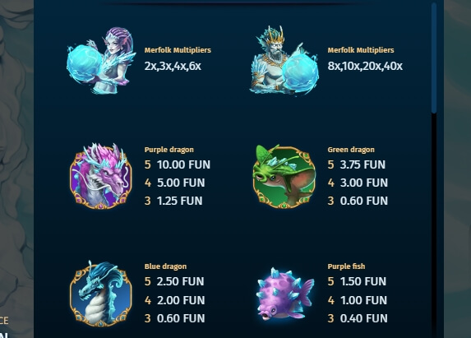Click the left Merfolk Multipliers heading
471x338 pixels.
pyautogui.click(x=178, y=50)
